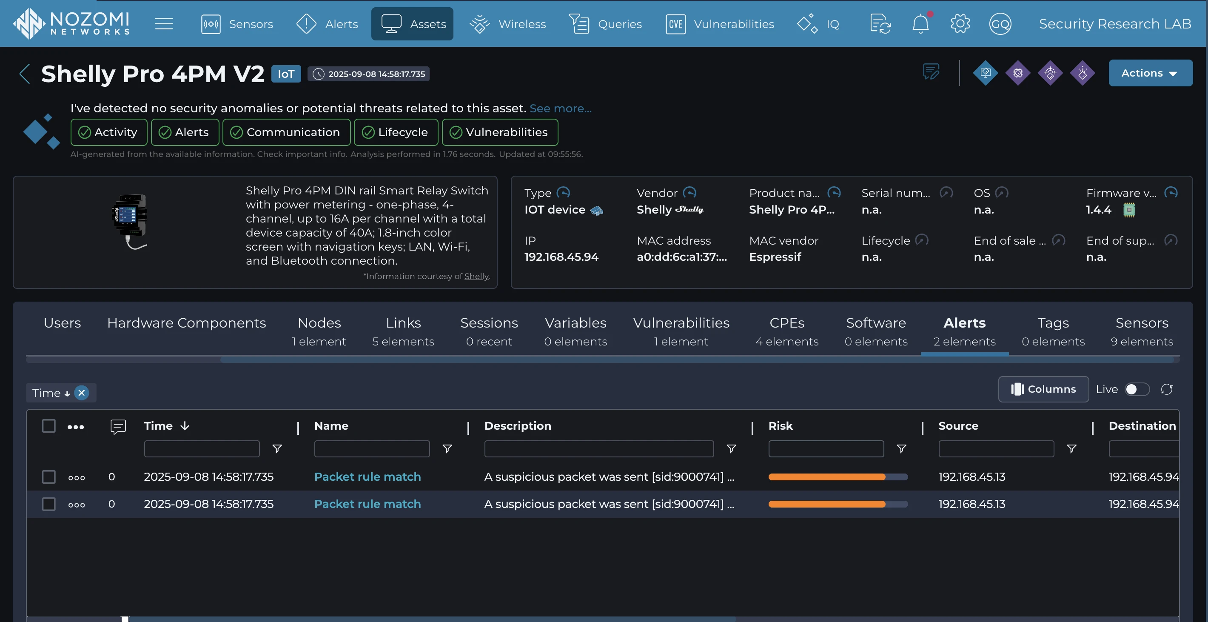Click the notes edit icon near Actions
Image resolution: width=1208 pixels, height=622 pixels.
click(930, 72)
